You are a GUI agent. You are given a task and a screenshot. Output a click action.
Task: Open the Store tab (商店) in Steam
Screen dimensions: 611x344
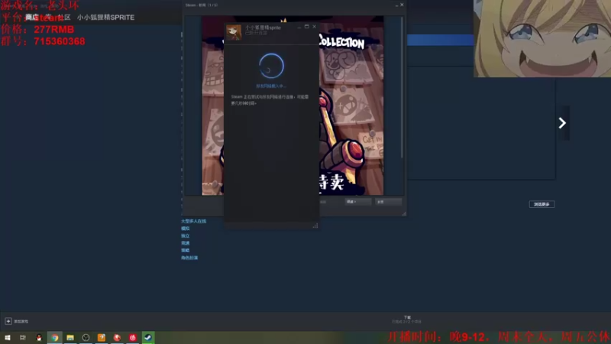point(32,17)
